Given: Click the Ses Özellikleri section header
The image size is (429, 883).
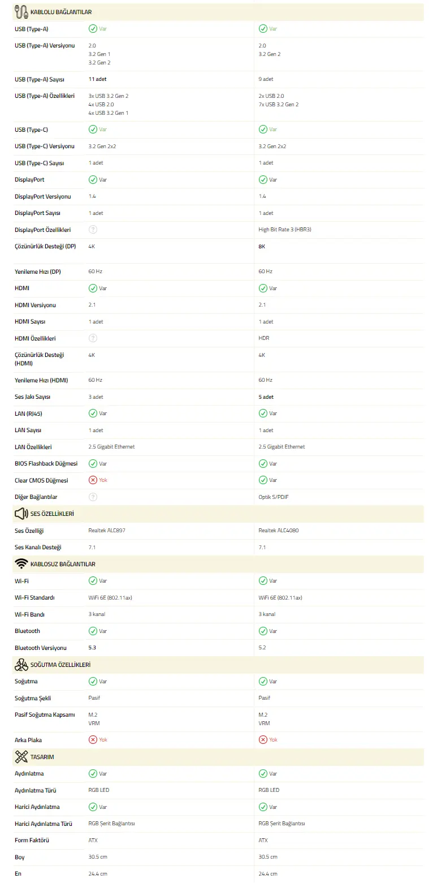Looking at the screenshot, I should (218, 514).
